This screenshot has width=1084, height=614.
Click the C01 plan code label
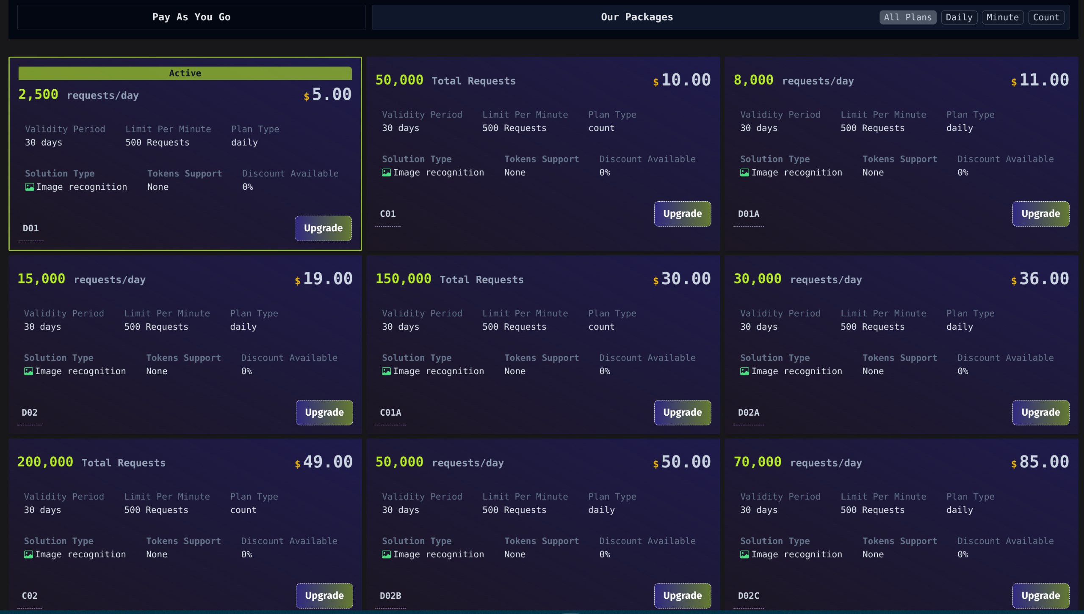point(388,214)
